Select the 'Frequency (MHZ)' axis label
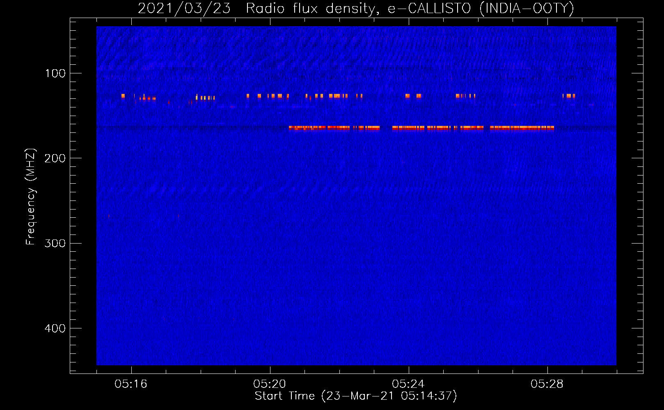Screen dimensions: 664x410 click(31, 196)
